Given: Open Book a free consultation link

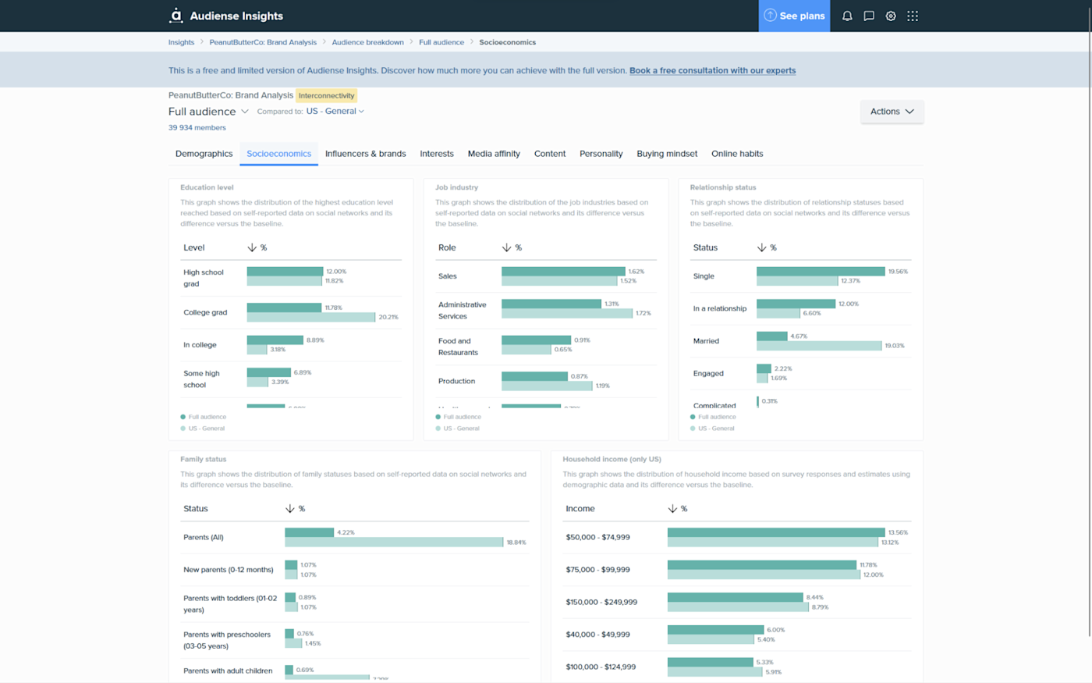Looking at the screenshot, I should pos(713,70).
